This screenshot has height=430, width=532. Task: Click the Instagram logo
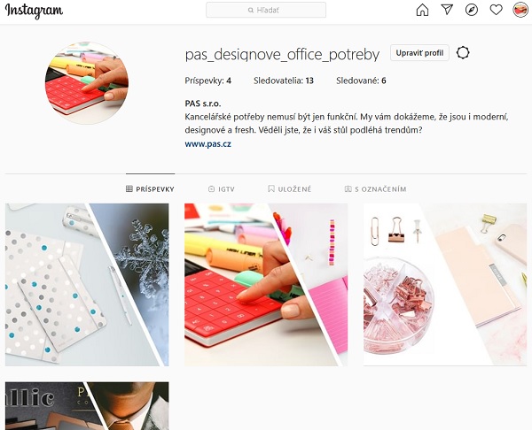pyautogui.click(x=34, y=11)
